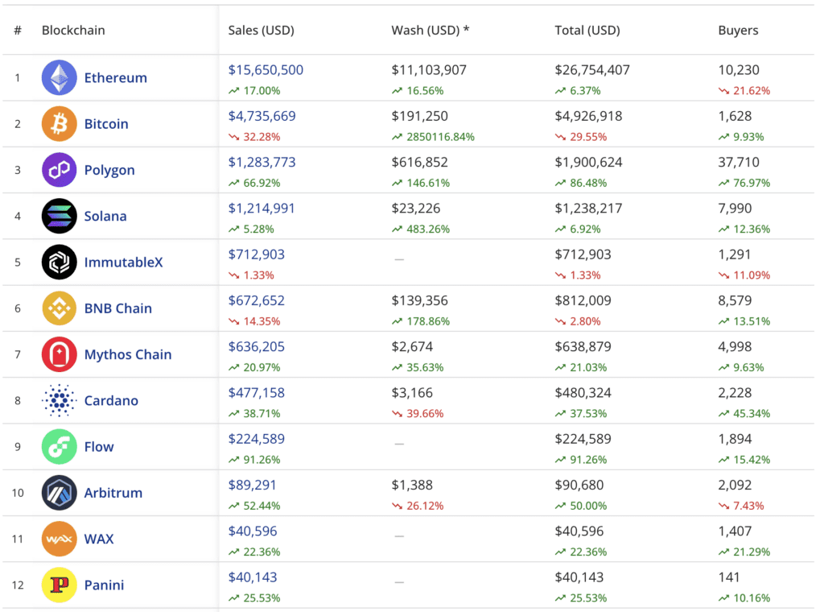Viewport: 824px width, 612px height.
Task: Sort by the Blockchain column header
Action: tap(73, 31)
